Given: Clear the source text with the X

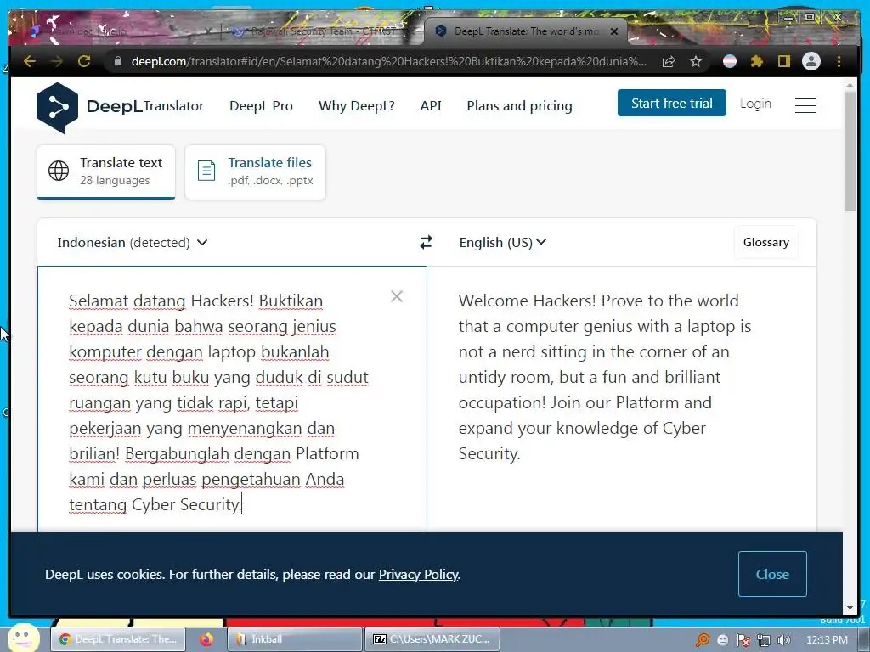Looking at the screenshot, I should 397,296.
